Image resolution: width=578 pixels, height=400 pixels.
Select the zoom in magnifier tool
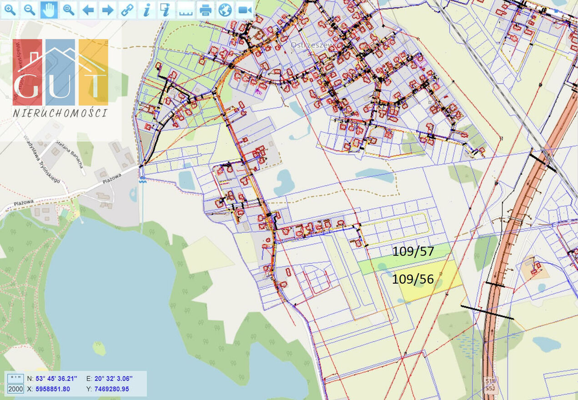point(10,10)
